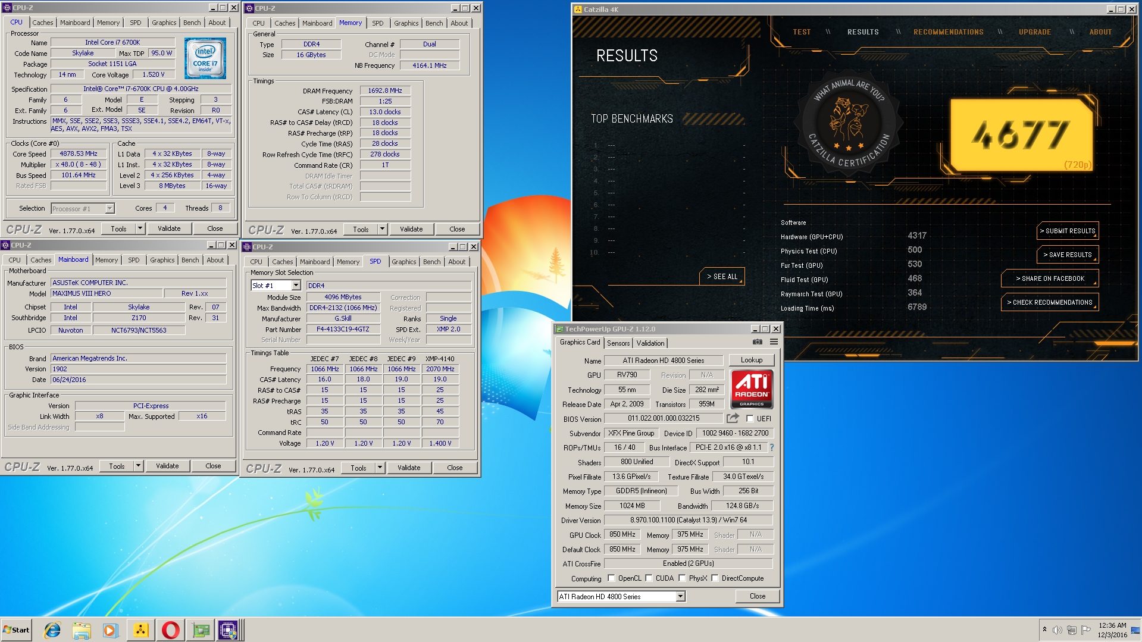1142x642 pixels.
Task: Toggle the UEFI checkbox in GPU-Z
Action: coord(750,419)
